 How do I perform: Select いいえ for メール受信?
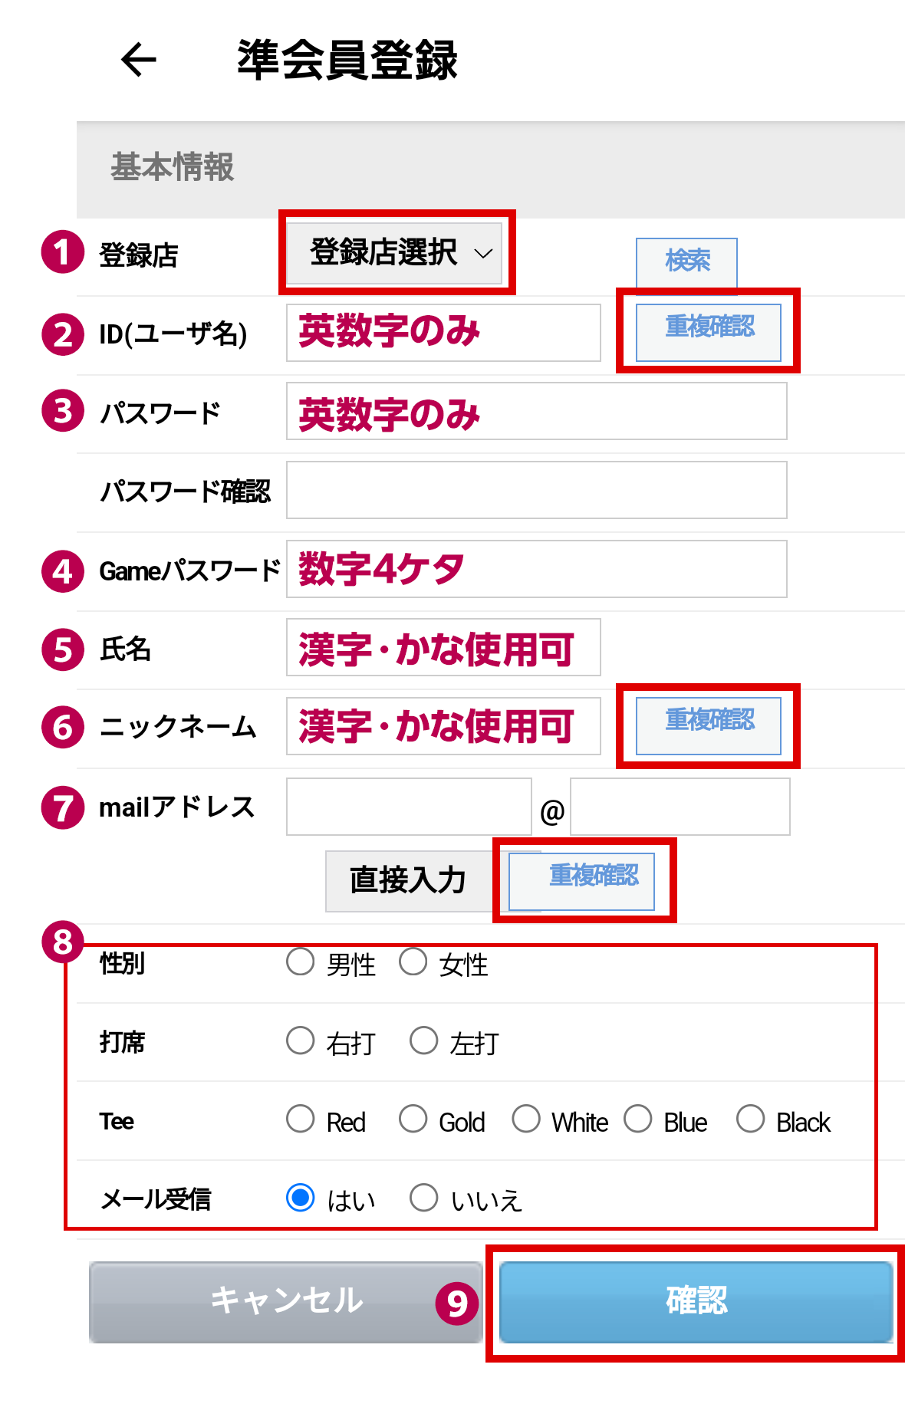(423, 1198)
